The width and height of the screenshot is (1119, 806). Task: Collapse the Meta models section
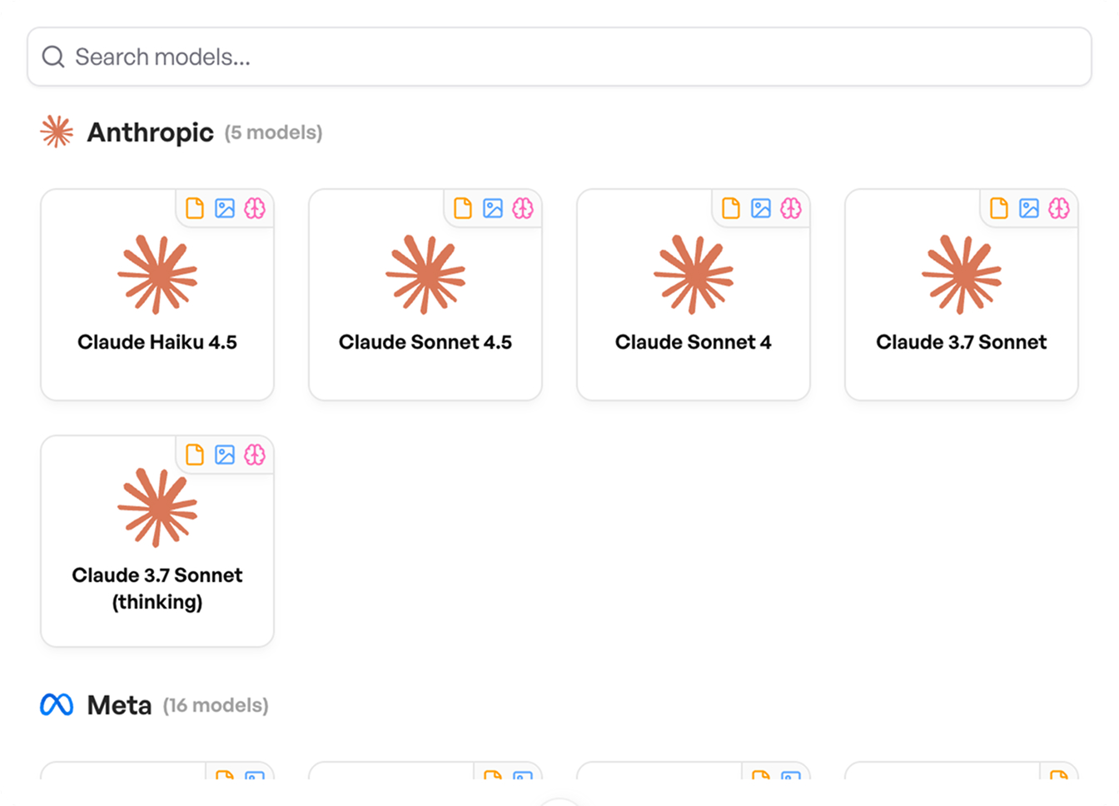(x=120, y=704)
